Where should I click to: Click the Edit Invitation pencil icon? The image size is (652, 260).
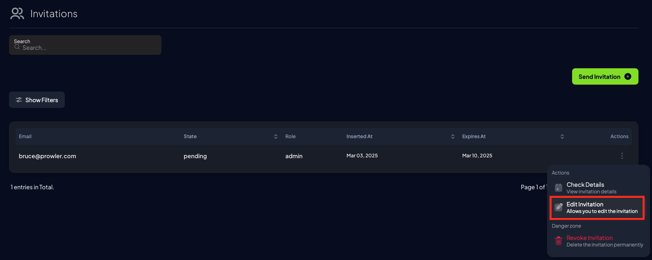[x=559, y=207]
